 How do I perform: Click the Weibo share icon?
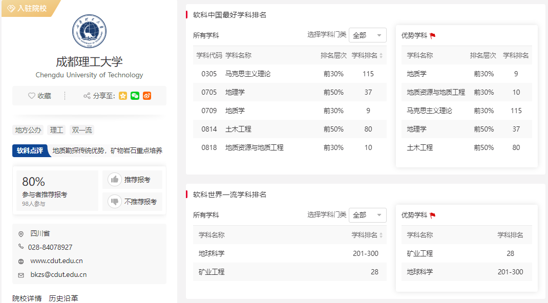tap(147, 96)
